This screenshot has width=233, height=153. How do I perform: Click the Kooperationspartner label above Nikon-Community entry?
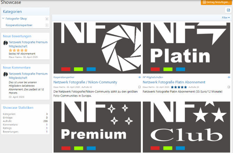tap(64, 77)
